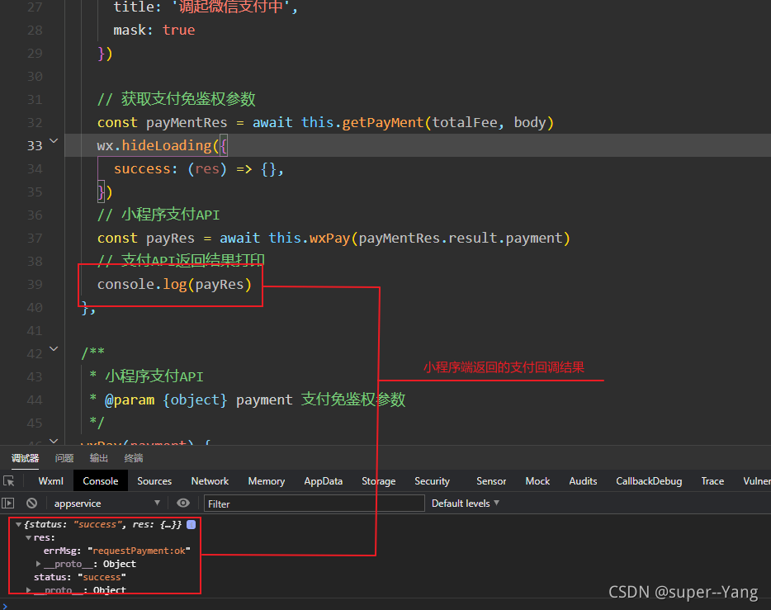Open the appservice context dropdown
Image resolution: width=771 pixels, height=610 pixels.
tap(106, 504)
